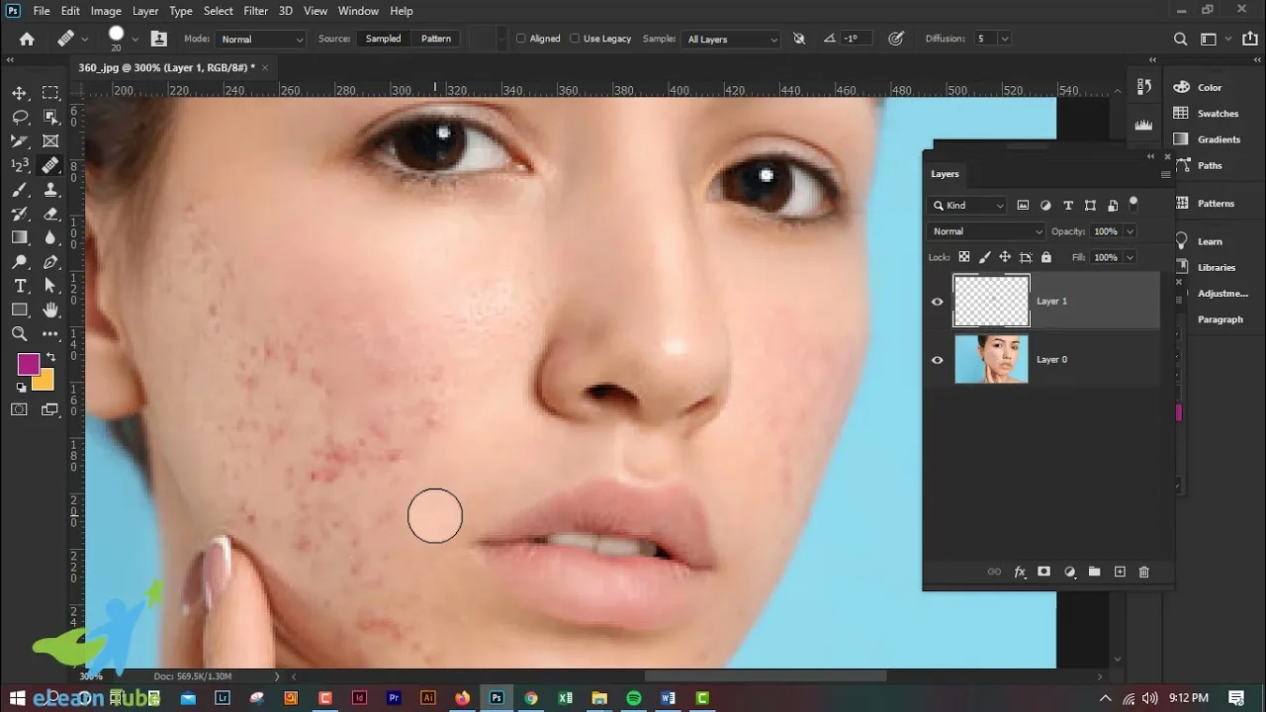Create a new layer with plus icon
Image resolution: width=1266 pixels, height=712 pixels.
coord(1120,572)
